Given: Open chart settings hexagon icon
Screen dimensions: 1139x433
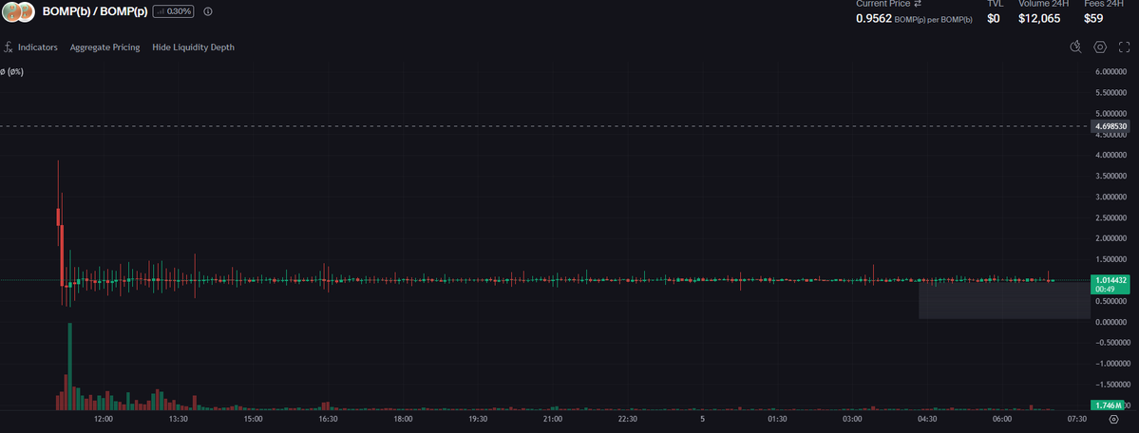Looking at the screenshot, I should 1100,47.
